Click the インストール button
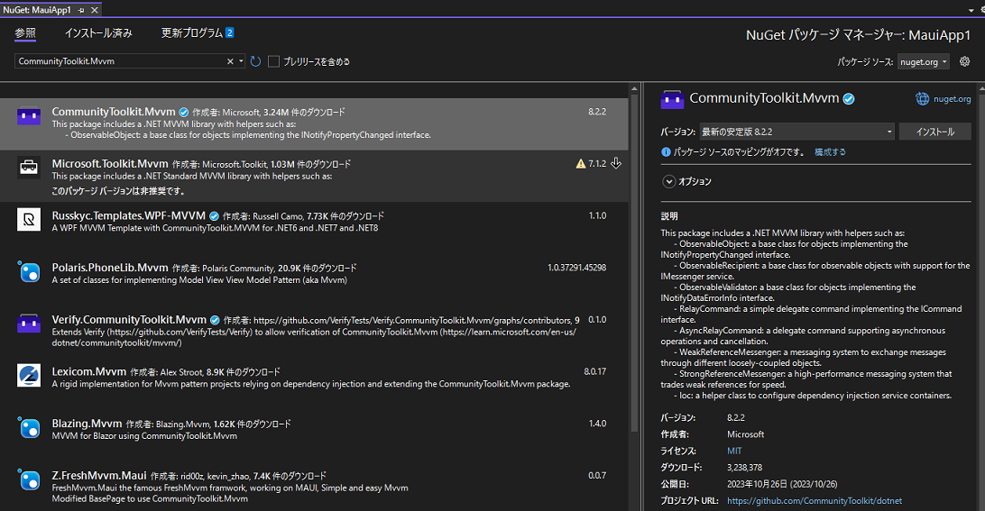The height and width of the screenshot is (511, 985). [934, 132]
